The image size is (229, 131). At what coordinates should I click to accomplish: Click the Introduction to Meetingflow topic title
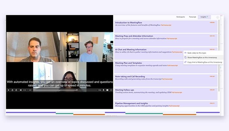click(x=129, y=23)
